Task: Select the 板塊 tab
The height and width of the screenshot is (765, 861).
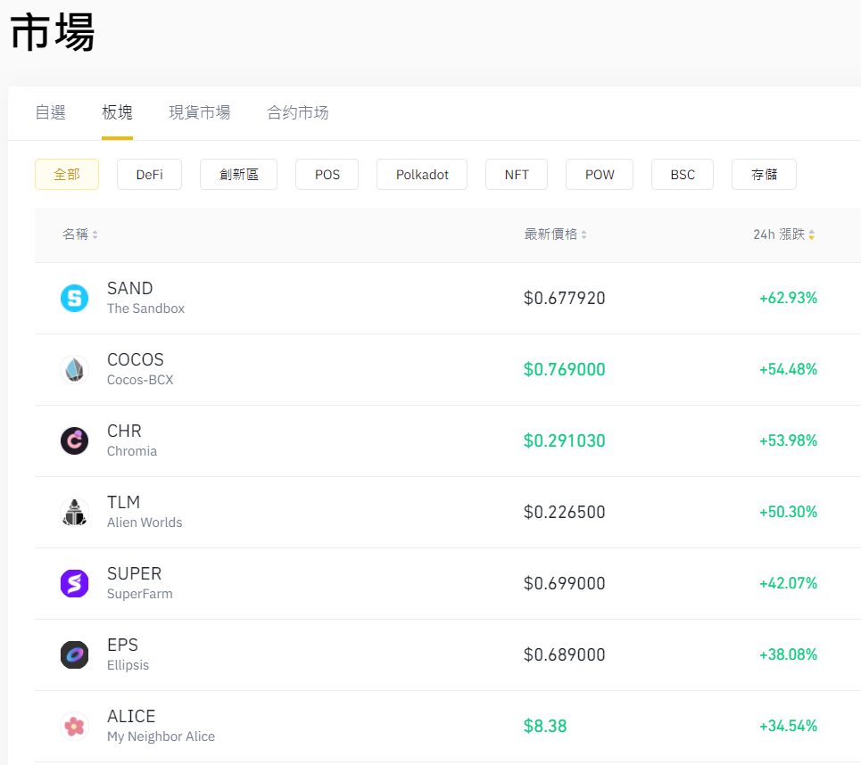Action: [x=117, y=112]
